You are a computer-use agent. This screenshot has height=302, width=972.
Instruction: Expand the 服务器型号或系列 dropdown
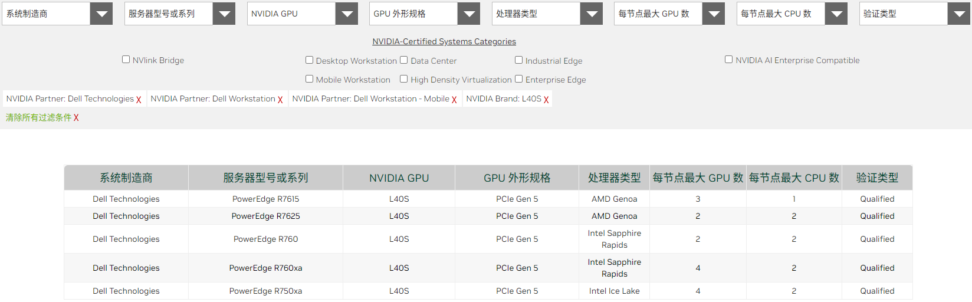tap(180, 14)
